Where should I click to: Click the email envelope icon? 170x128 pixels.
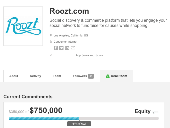click(x=73, y=48)
